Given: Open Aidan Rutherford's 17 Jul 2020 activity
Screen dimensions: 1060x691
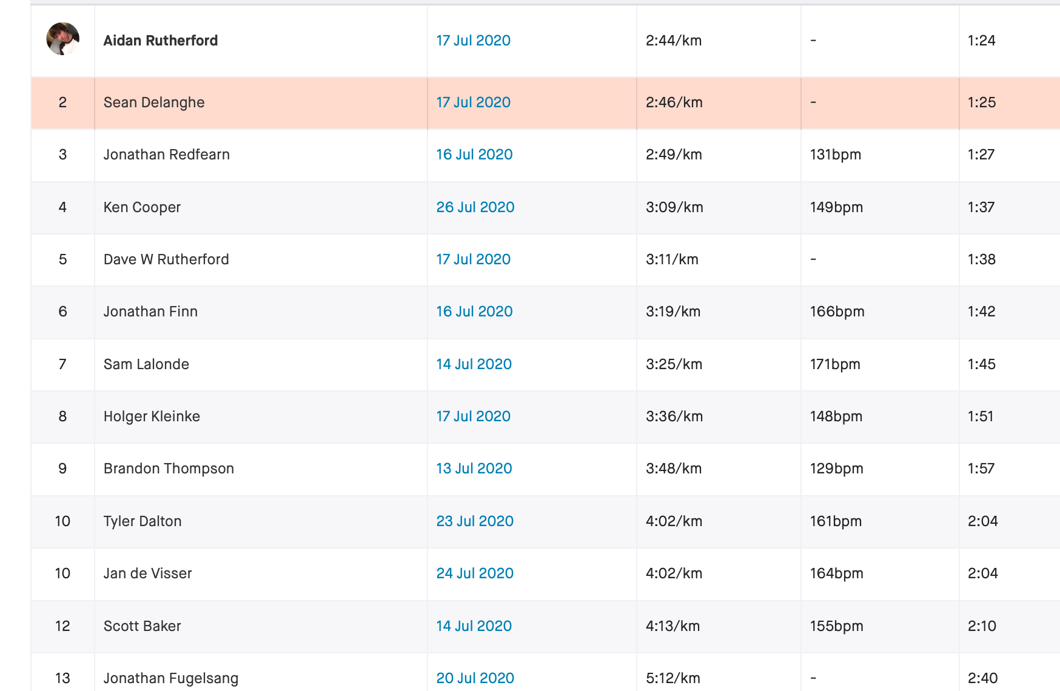Looking at the screenshot, I should tap(473, 41).
